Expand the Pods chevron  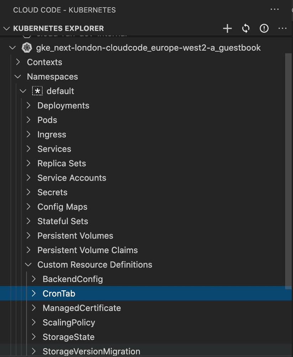tap(28, 120)
